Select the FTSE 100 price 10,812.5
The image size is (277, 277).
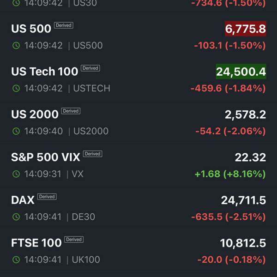[243, 243]
